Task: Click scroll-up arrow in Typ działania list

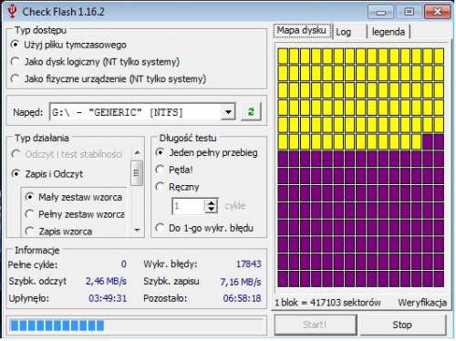Action: pyautogui.click(x=137, y=152)
